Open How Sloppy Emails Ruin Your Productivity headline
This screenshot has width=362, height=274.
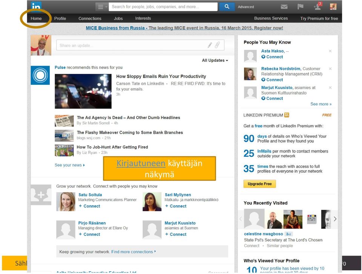[161, 77]
